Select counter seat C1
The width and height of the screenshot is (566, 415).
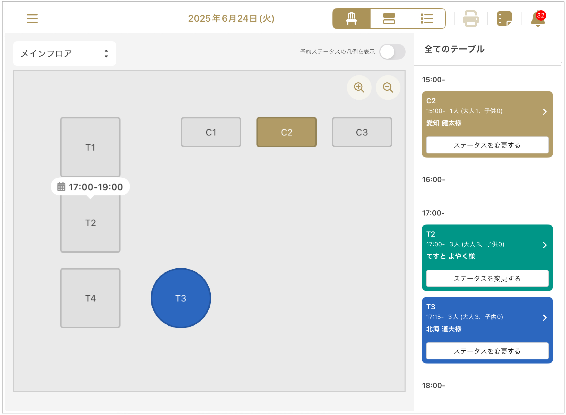211,132
